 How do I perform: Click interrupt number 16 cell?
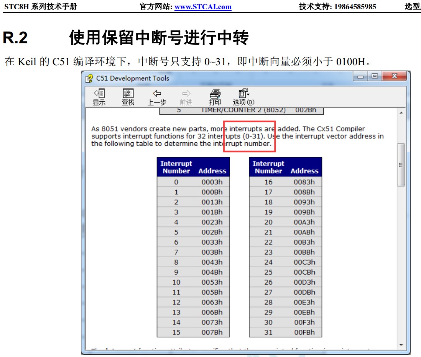pyautogui.click(x=268, y=182)
